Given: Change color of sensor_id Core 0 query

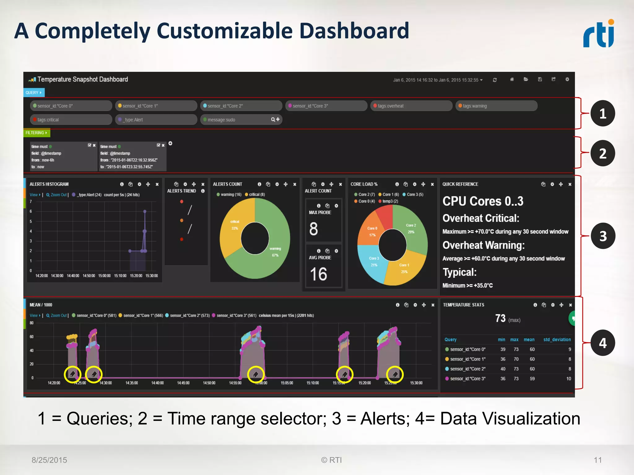Looking at the screenshot, I should tap(35, 106).
